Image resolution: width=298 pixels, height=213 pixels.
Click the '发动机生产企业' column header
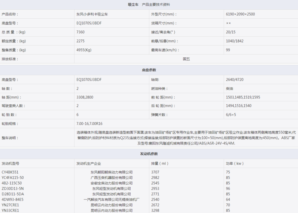(x=89, y=164)
